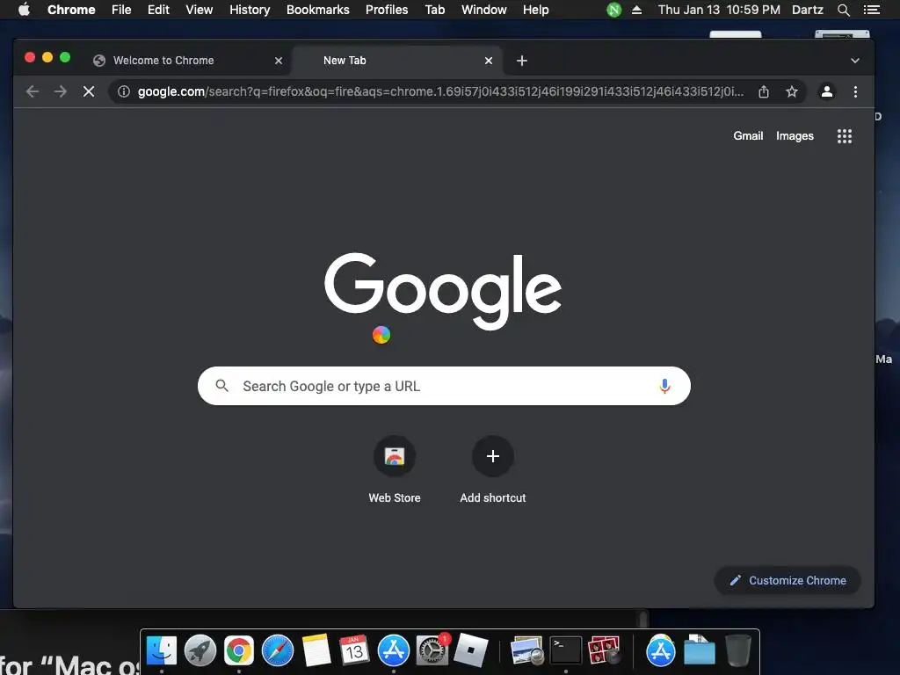The height and width of the screenshot is (675, 900).
Task: Open the Apple menu
Action: pos(24,10)
